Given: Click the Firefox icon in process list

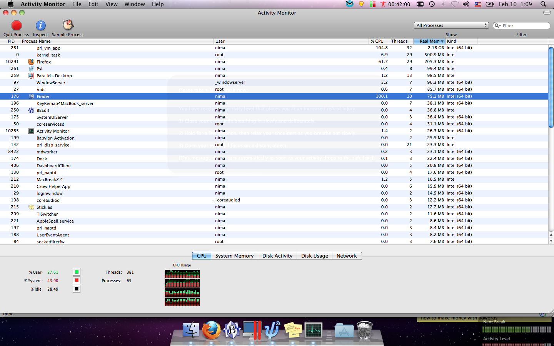Looking at the screenshot, I should 31,62.
